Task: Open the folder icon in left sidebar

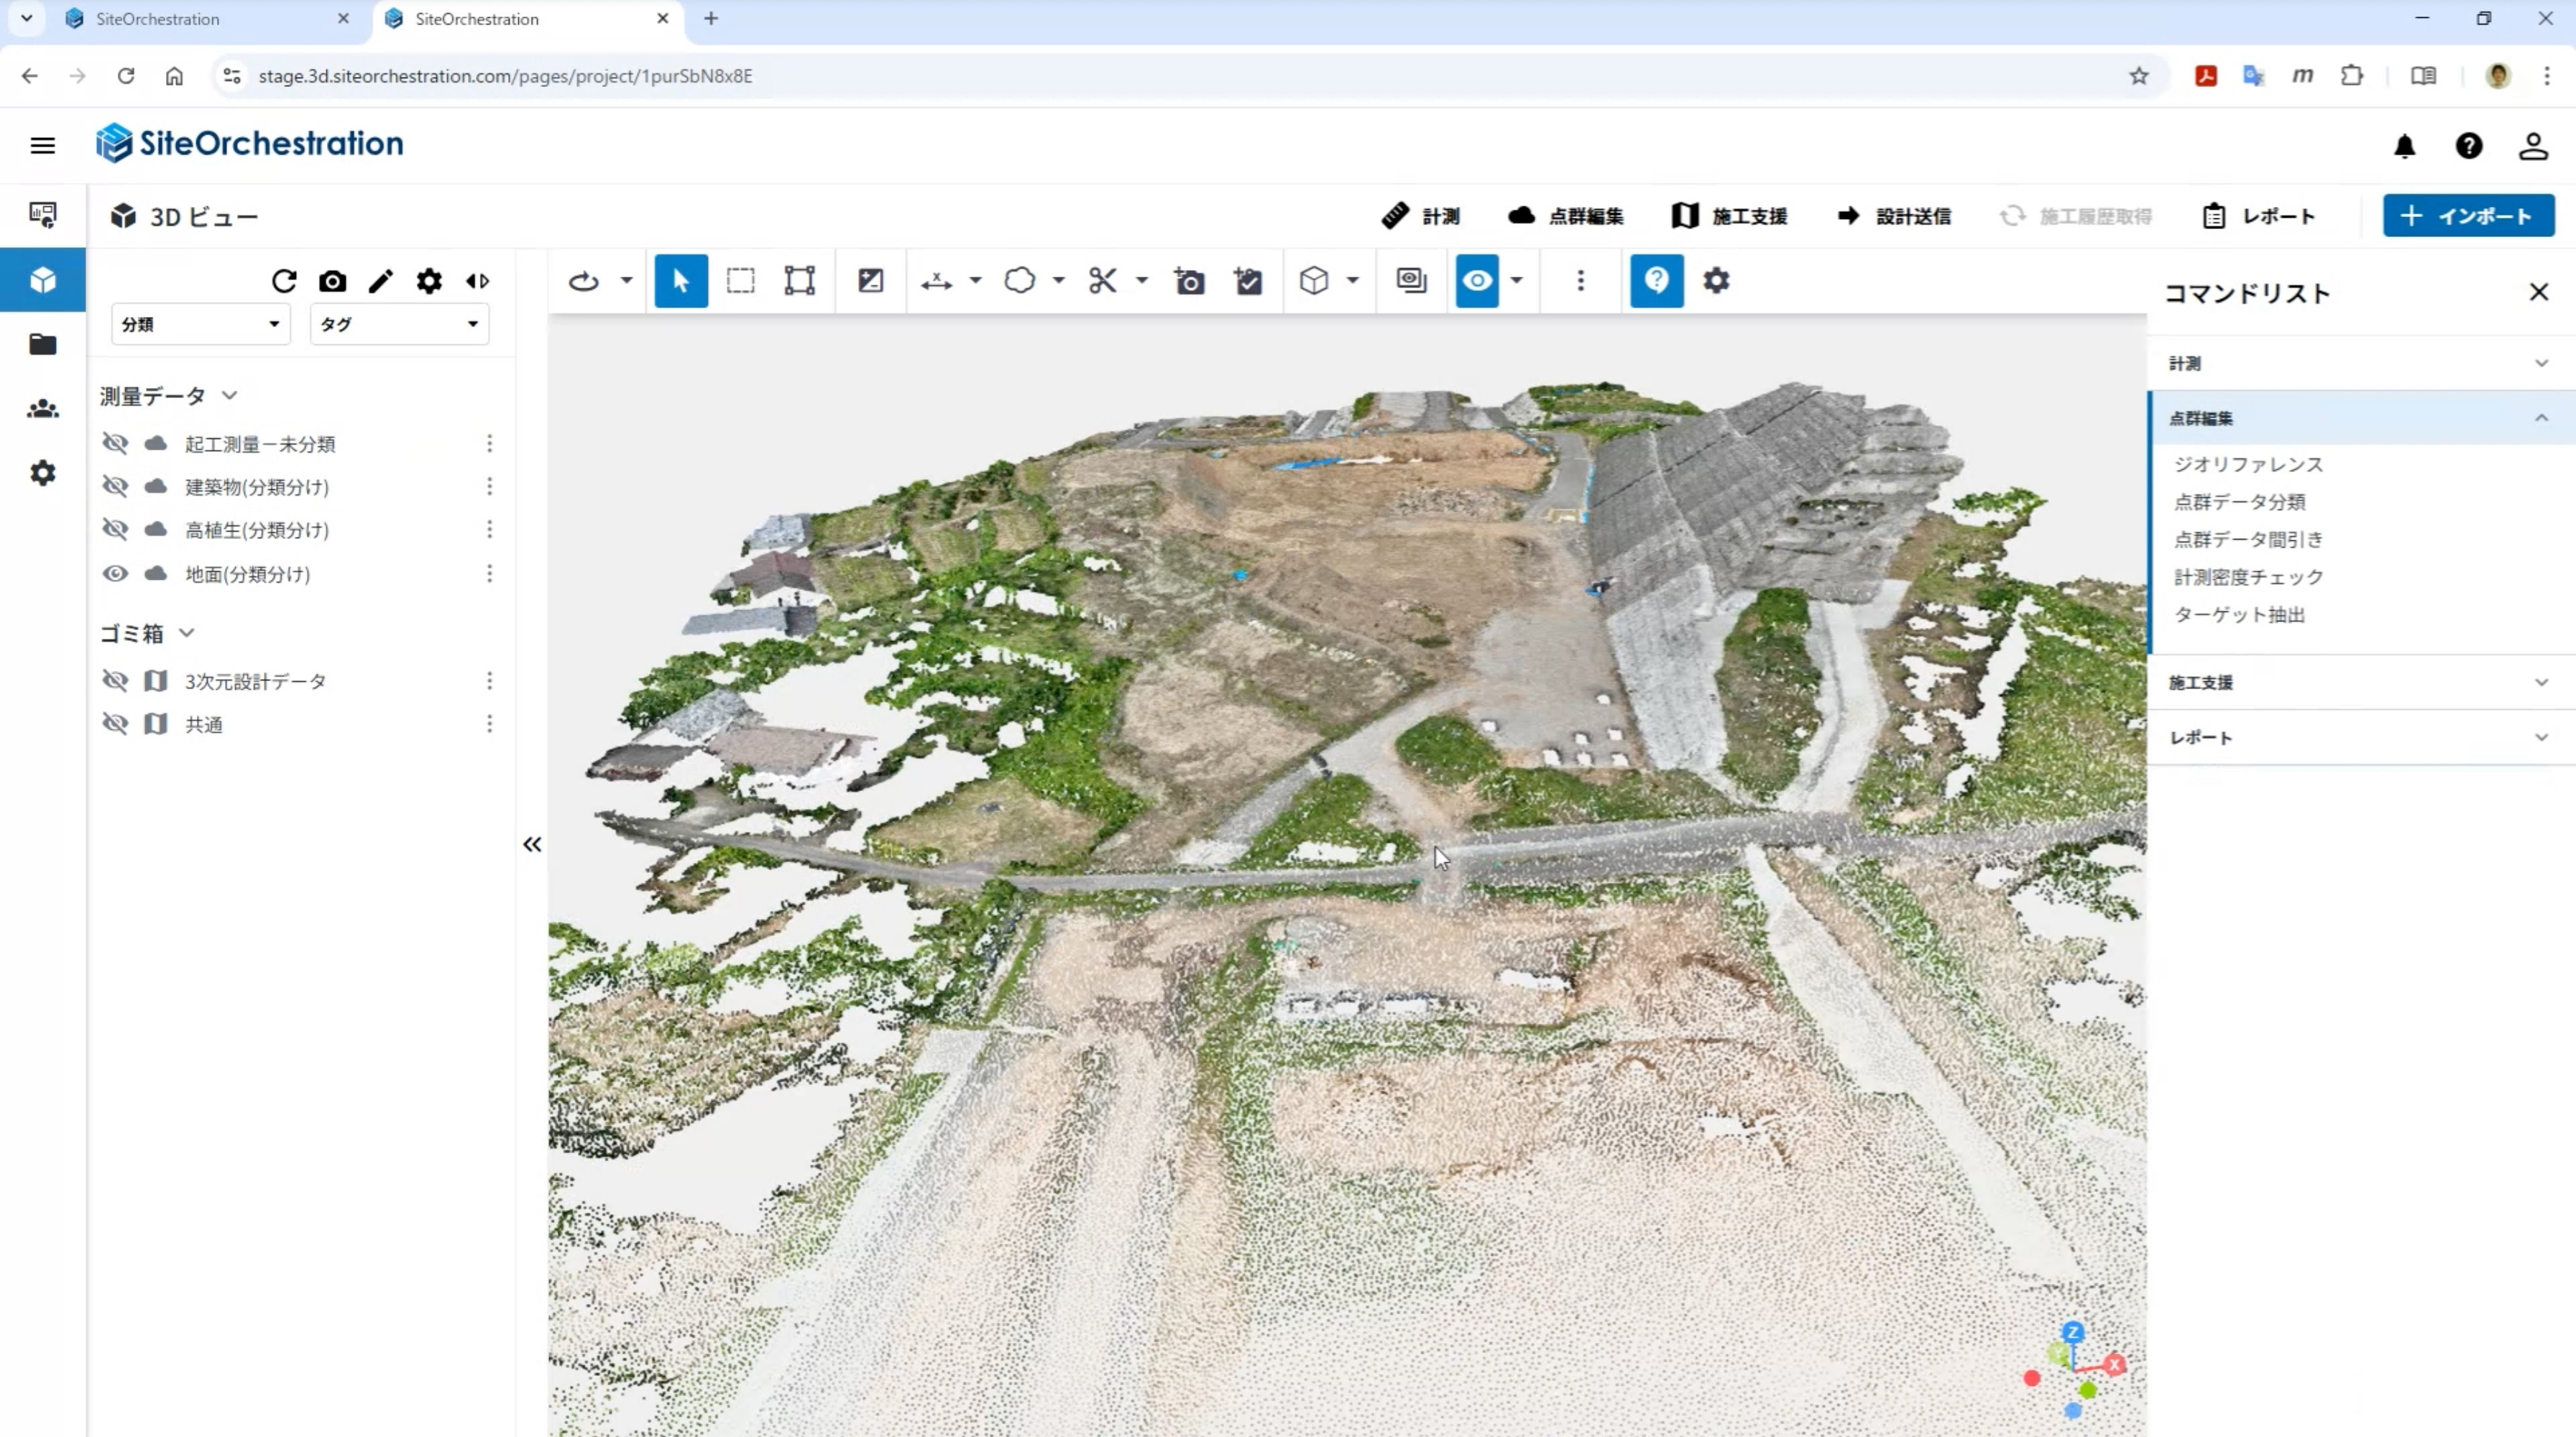Action: tap(43, 345)
